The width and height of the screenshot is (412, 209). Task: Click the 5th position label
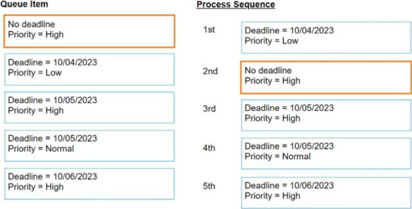[x=209, y=186]
